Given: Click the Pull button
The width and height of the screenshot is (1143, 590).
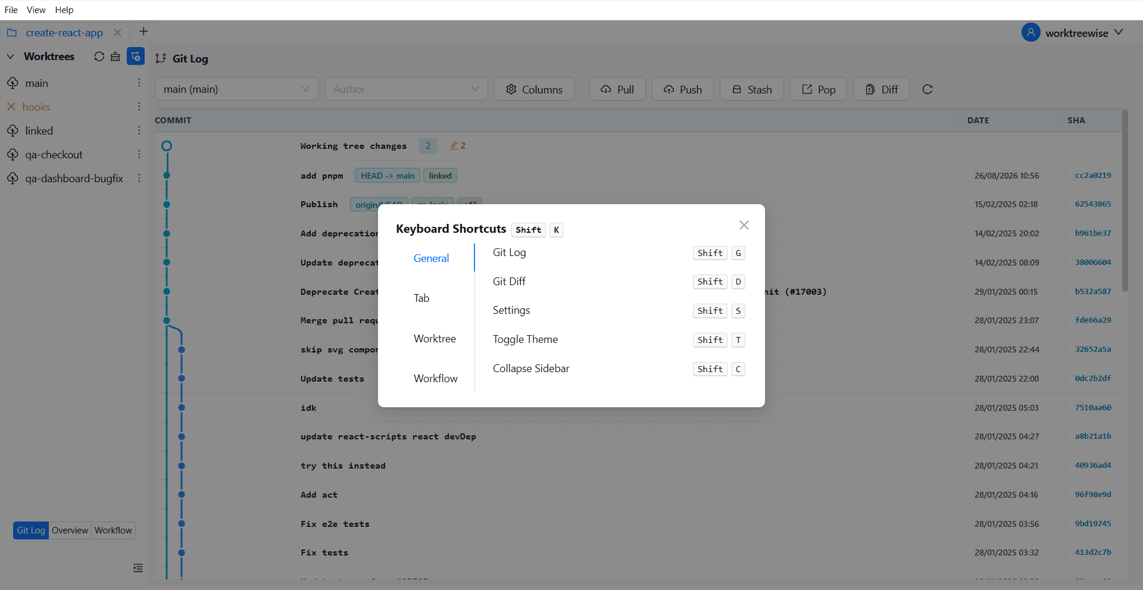Looking at the screenshot, I should (617, 89).
